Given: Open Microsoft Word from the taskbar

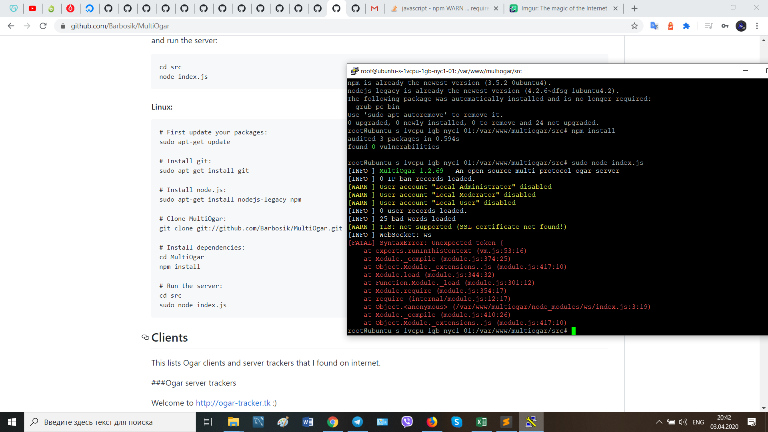Looking at the screenshot, I should click(308, 422).
